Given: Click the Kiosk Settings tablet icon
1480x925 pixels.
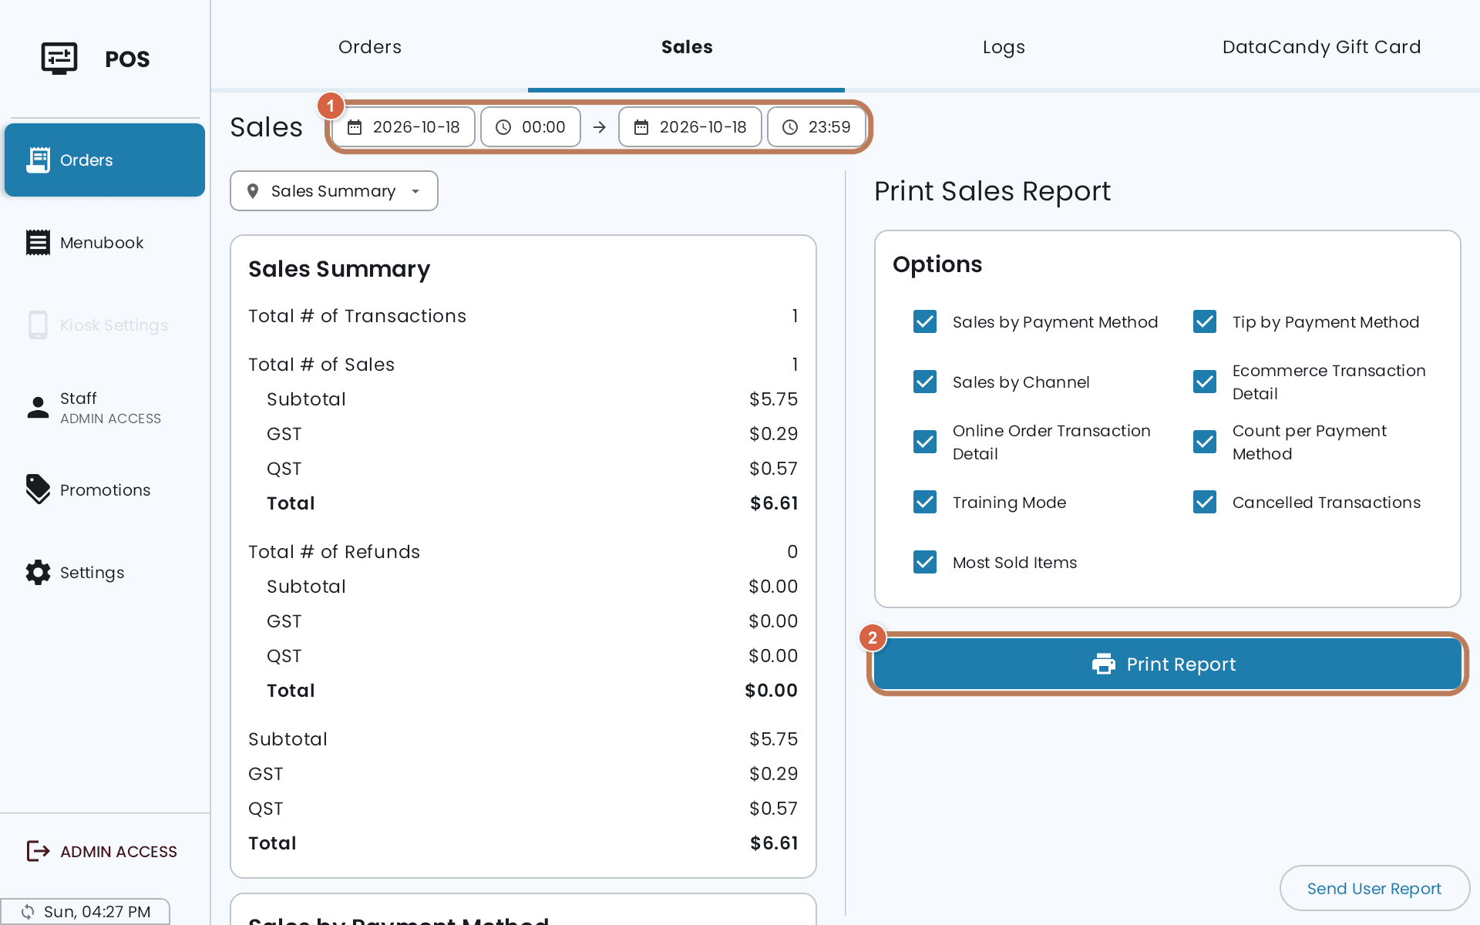Looking at the screenshot, I should click(38, 325).
